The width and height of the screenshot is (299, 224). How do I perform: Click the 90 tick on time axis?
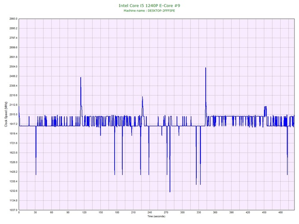[68, 212]
